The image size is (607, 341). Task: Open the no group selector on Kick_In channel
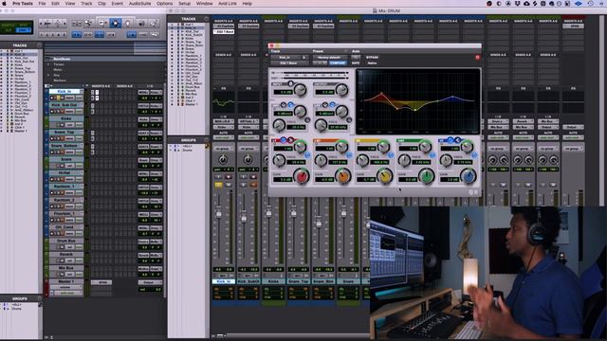coord(224,149)
